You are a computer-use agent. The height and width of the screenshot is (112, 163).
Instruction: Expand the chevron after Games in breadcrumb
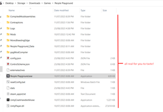pyautogui.click(x=53, y=3)
